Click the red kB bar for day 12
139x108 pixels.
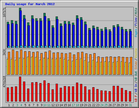pos(53,96)
